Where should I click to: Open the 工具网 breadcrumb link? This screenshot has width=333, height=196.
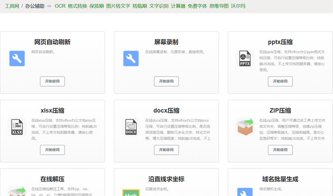pyautogui.click(x=12, y=6)
